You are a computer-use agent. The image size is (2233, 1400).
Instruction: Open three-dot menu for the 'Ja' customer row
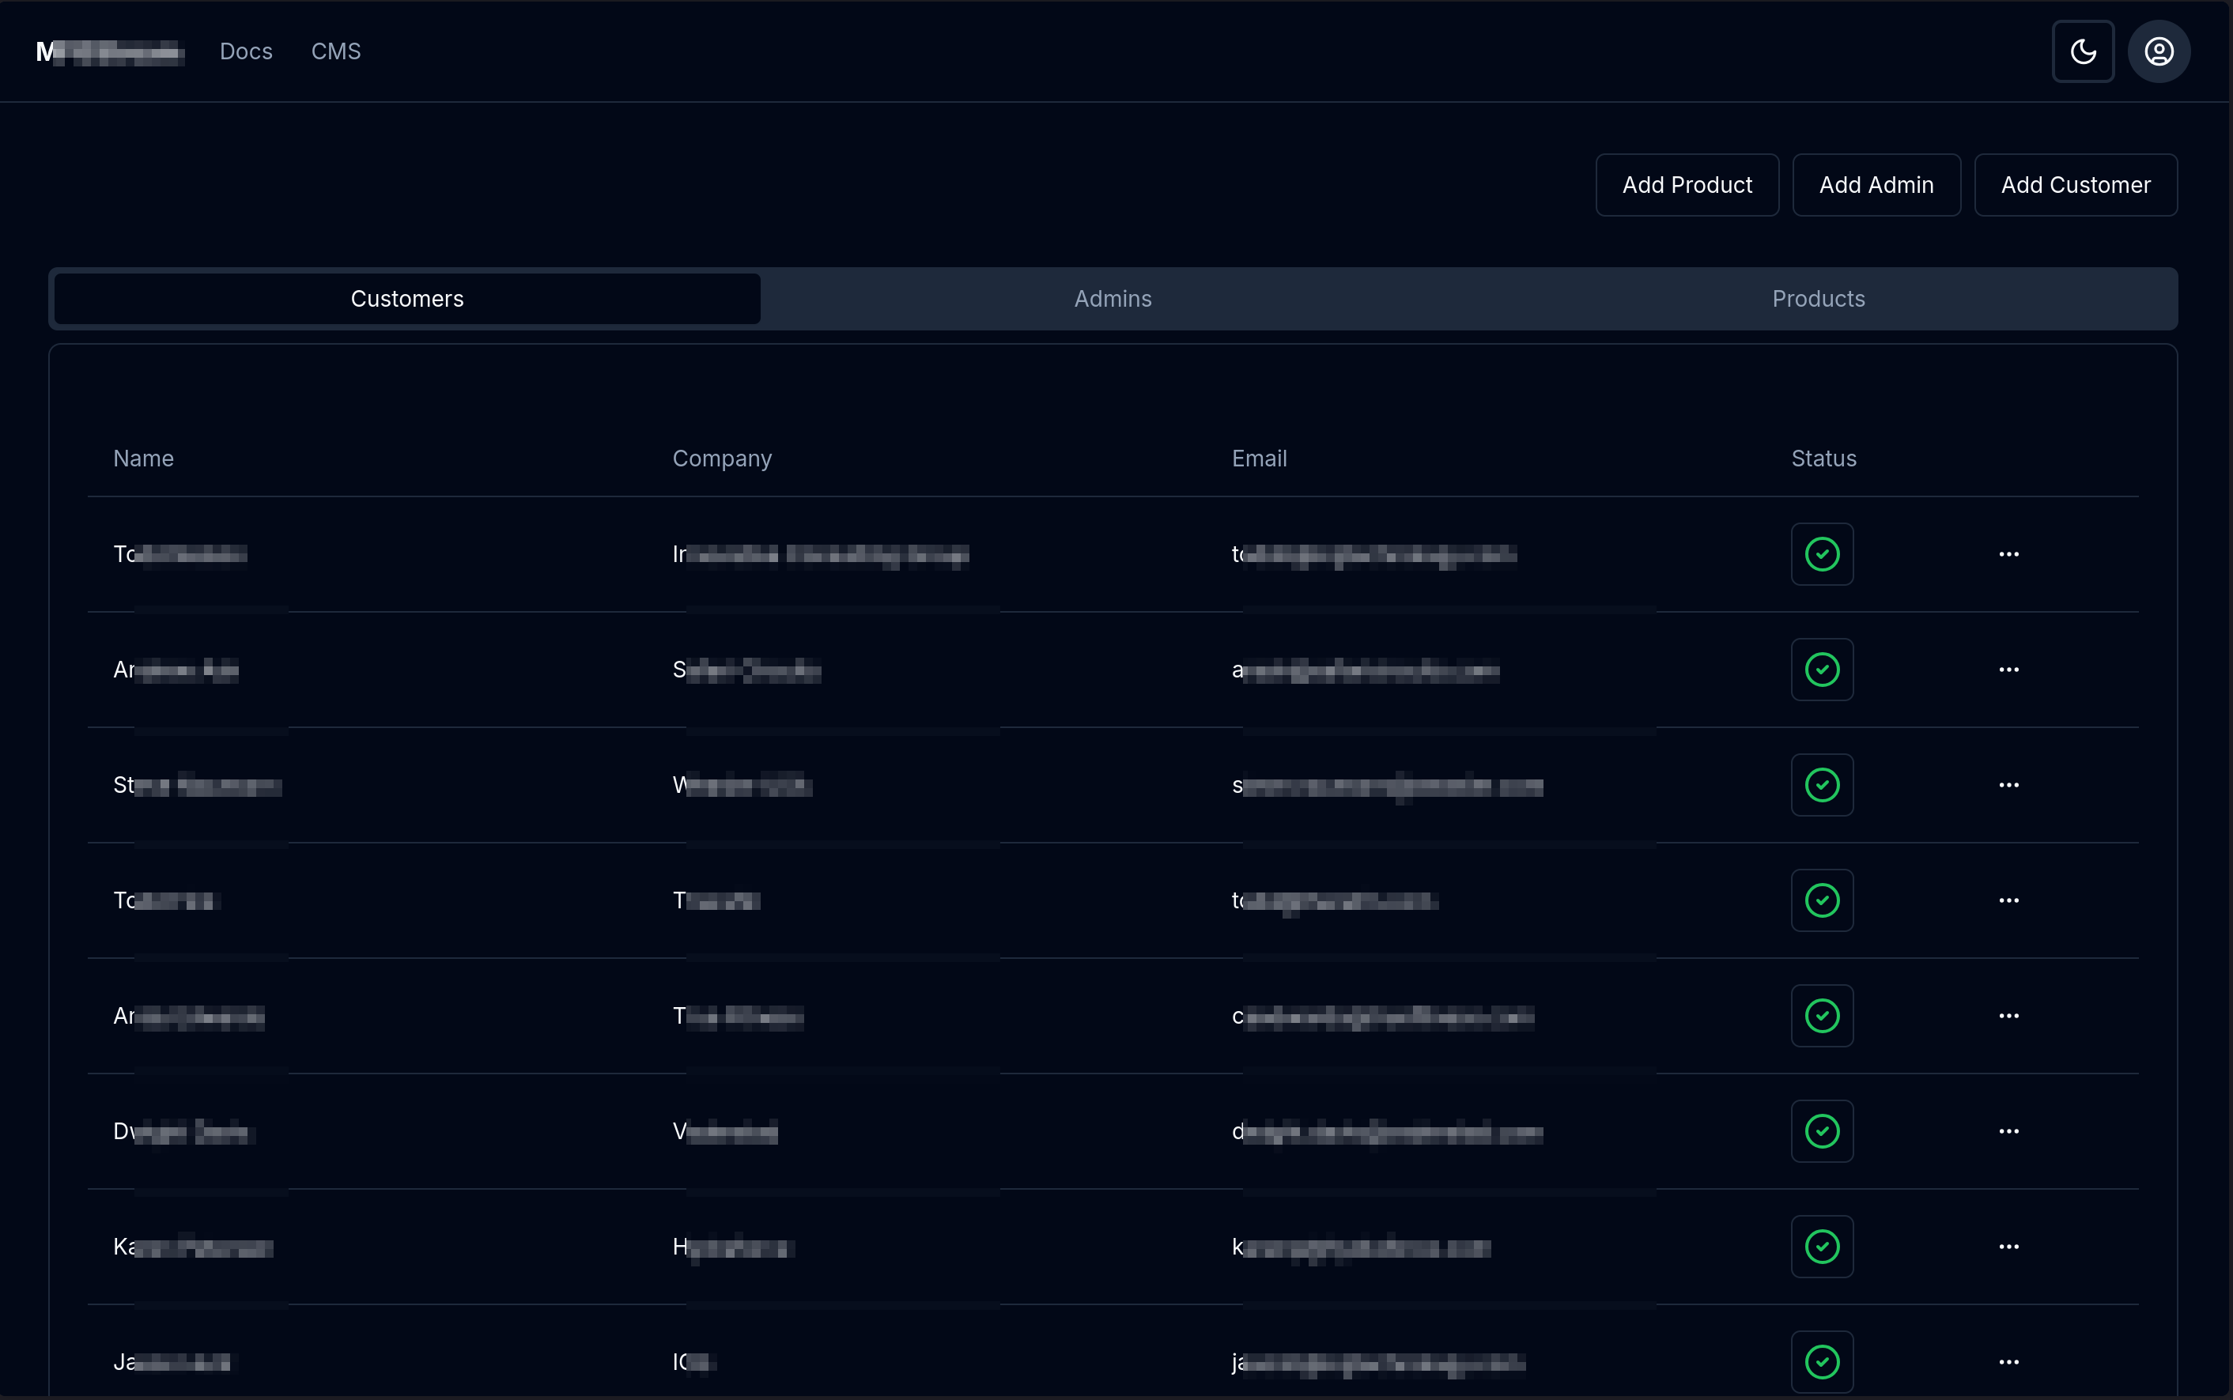2009,1362
